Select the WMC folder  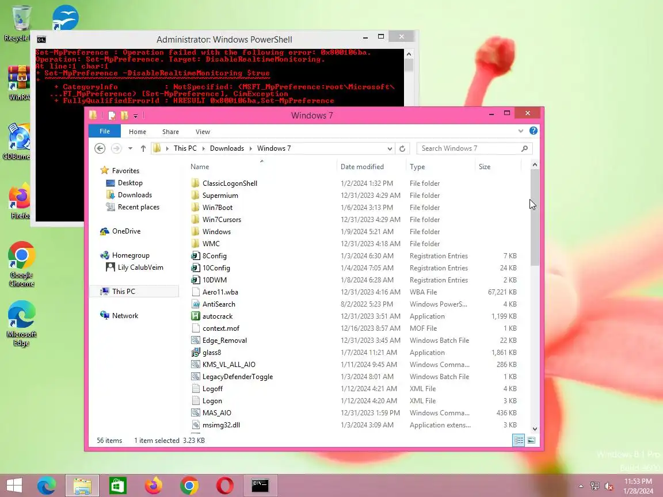pos(211,244)
